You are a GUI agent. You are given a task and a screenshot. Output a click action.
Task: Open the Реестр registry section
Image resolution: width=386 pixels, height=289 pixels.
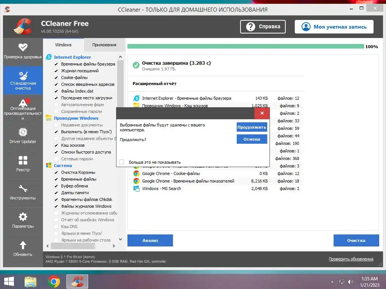(23, 164)
